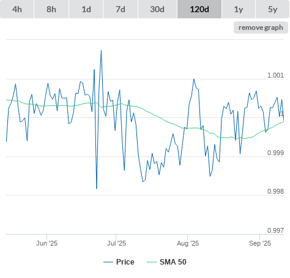Click the active 120d range tab
Screen dimensions: 290x278
click(199, 9)
